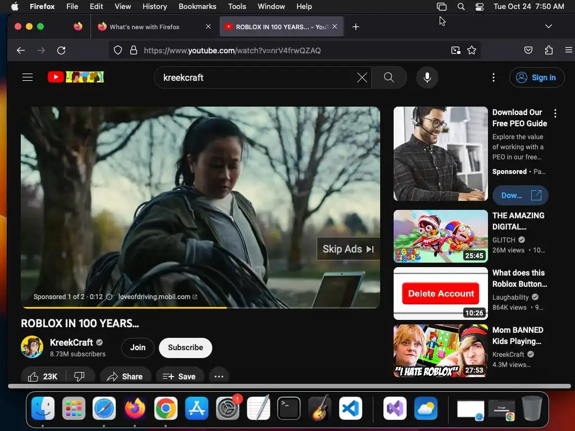Viewport: 575px width, 431px height.
Task: Open YouTube settings three-dot menu
Action: [494, 77]
